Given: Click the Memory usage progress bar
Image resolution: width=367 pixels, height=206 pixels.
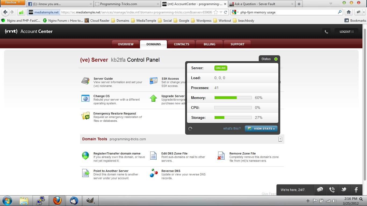Looking at the screenshot, I should pos(233,98).
